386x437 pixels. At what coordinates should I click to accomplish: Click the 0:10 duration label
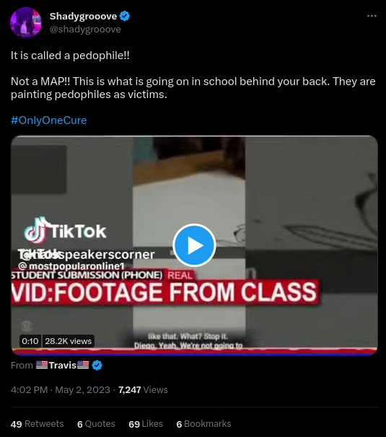pyautogui.click(x=30, y=341)
